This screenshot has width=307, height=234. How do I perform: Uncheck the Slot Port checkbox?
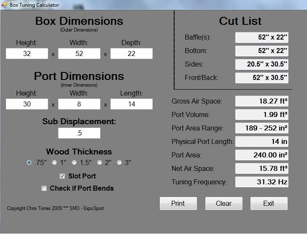click(x=62, y=176)
